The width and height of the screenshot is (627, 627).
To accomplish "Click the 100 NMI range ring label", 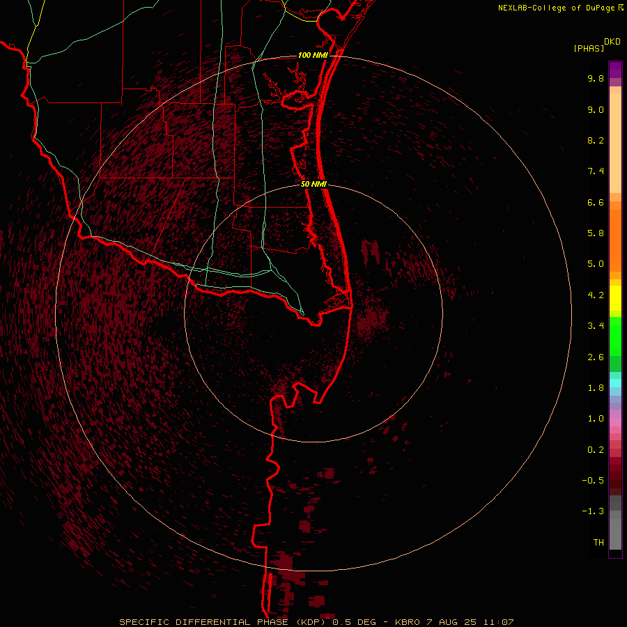I will (x=313, y=55).
